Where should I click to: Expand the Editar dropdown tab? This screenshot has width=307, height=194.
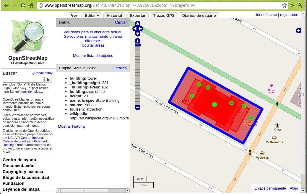click(x=92, y=15)
